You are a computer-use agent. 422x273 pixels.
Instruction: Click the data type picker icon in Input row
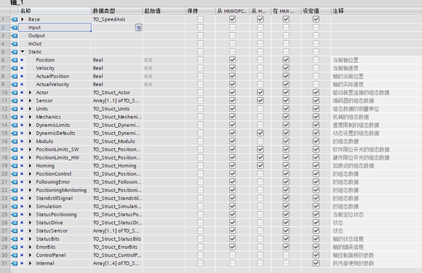[138, 28]
